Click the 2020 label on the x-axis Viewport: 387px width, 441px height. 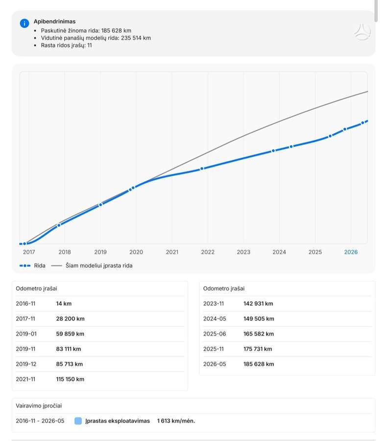tap(136, 252)
